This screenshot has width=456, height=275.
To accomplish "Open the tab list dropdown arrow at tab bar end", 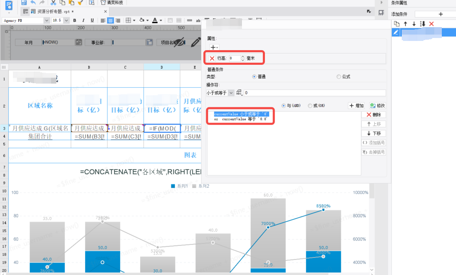I will 369,11.
